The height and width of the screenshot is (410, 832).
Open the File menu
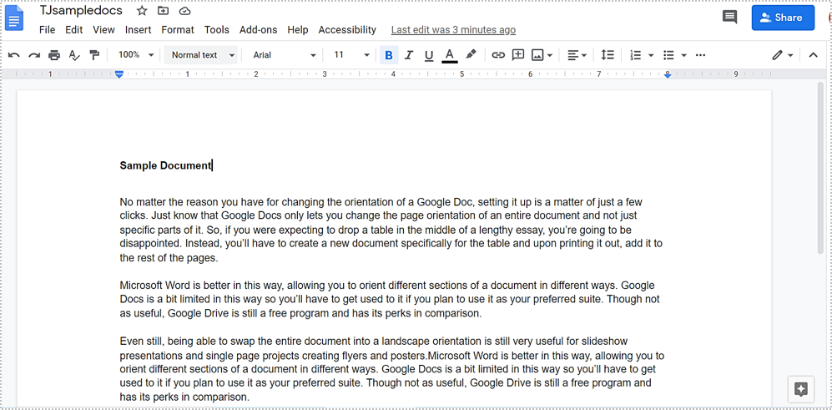tap(48, 30)
